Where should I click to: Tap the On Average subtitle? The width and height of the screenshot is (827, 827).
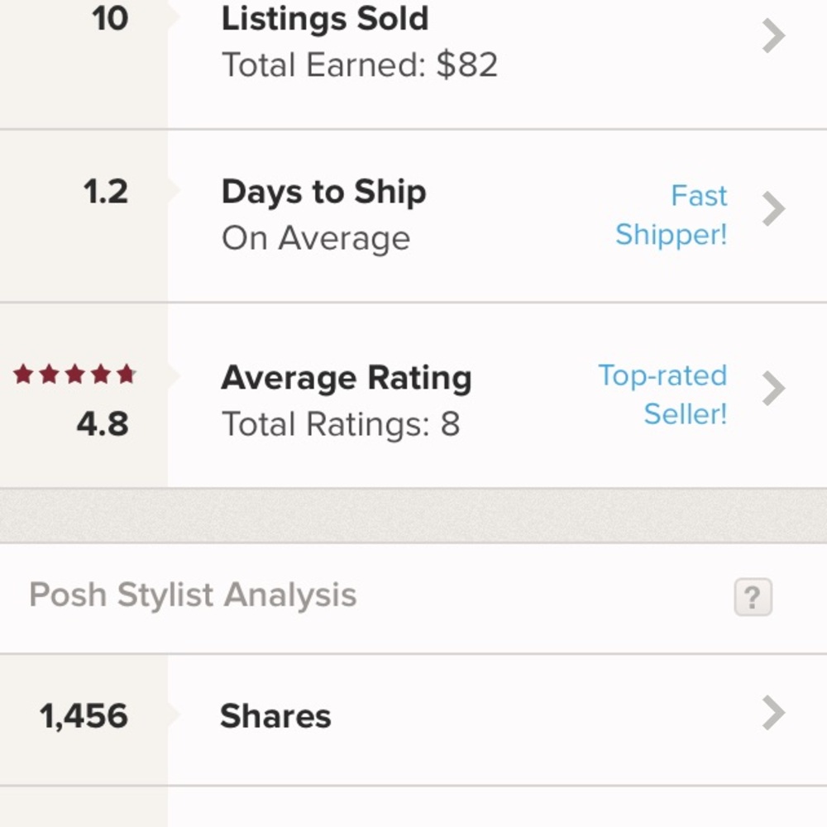coord(315,239)
